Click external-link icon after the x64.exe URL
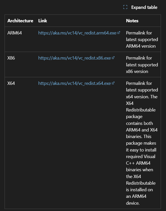 coord(113,83)
